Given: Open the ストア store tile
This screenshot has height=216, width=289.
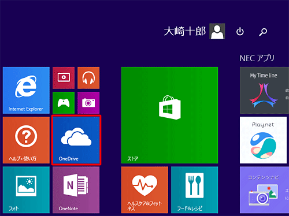Looking at the screenshot, I should (x=169, y=115).
